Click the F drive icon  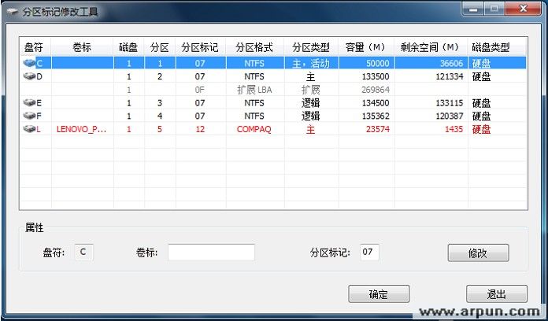coord(29,116)
